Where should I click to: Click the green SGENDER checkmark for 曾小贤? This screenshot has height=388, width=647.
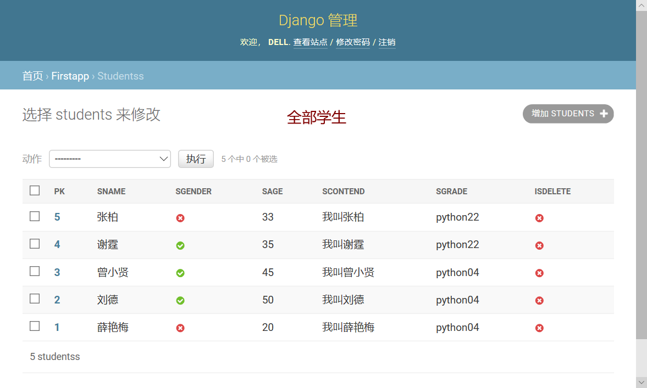180,273
